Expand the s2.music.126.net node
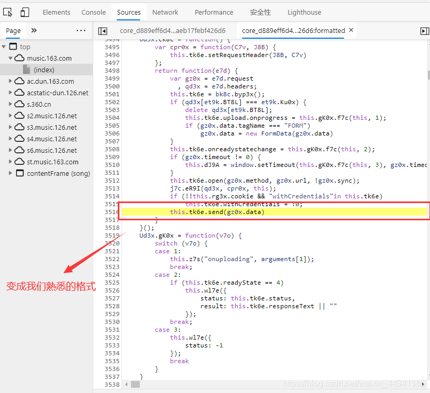The height and width of the screenshot is (393, 430). (10, 116)
